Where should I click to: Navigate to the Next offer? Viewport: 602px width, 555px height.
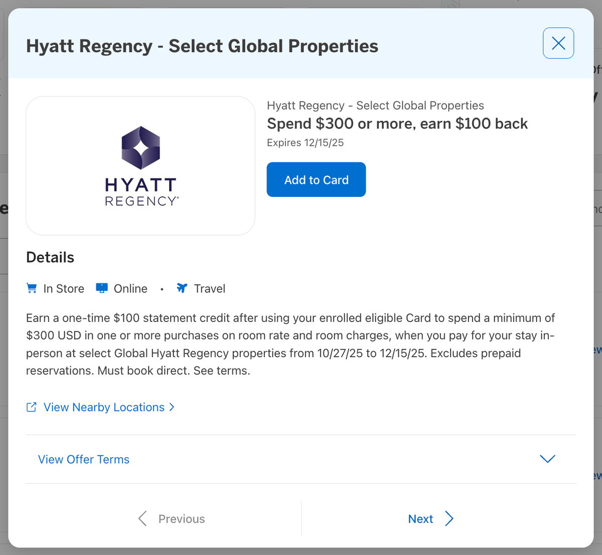(x=420, y=518)
